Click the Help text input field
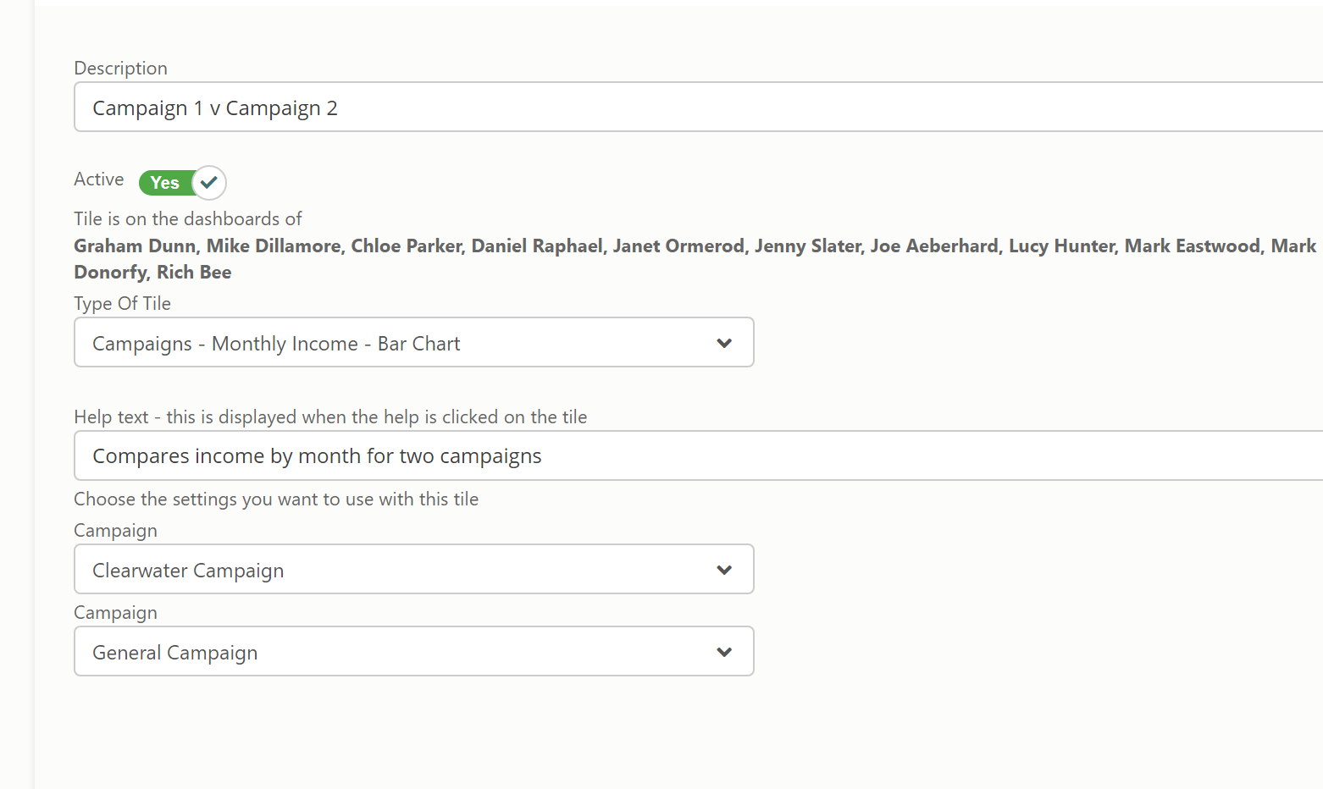The width and height of the screenshot is (1323, 789). 695,456
